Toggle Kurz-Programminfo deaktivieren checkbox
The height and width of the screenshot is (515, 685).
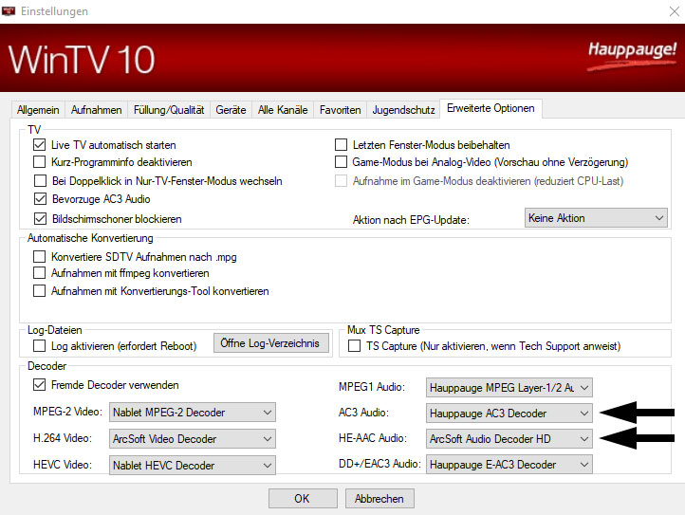coord(40,163)
